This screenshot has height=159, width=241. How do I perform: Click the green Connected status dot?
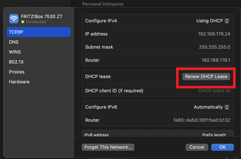(x=23, y=22)
